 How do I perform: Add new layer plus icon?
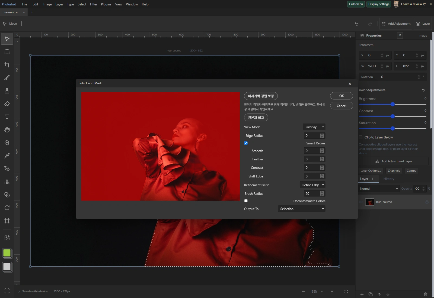362,294
